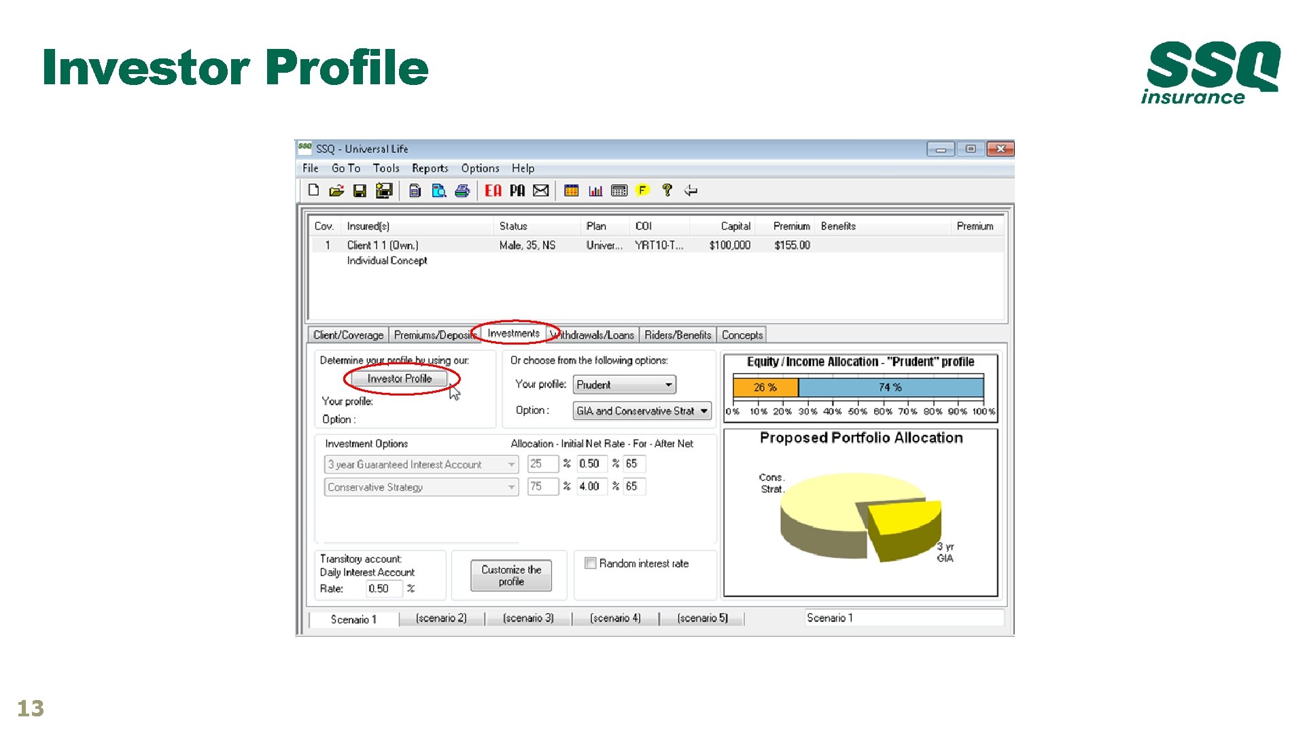Click the net rate field showing 4.00
This screenshot has width=1305, height=734.
[591, 487]
